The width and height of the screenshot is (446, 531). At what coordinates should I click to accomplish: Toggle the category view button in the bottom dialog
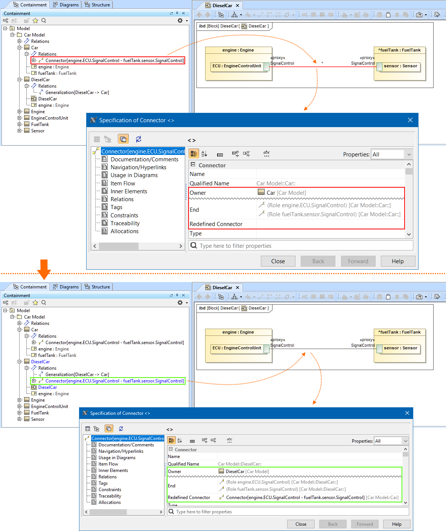pyautogui.click(x=172, y=440)
